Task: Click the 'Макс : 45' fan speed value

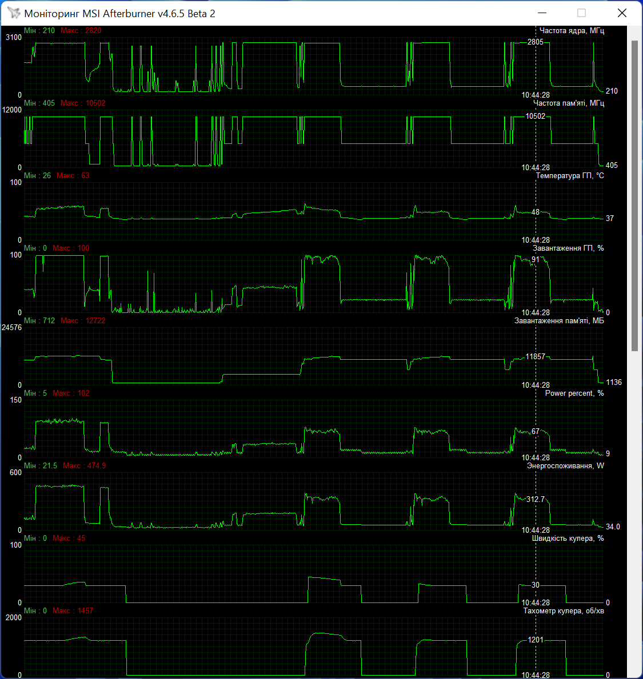Action: pos(69,539)
